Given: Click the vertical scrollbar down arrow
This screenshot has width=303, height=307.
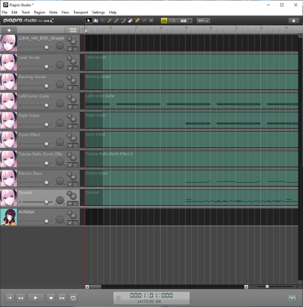Looking at the screenshot, I should click(300, 282).
